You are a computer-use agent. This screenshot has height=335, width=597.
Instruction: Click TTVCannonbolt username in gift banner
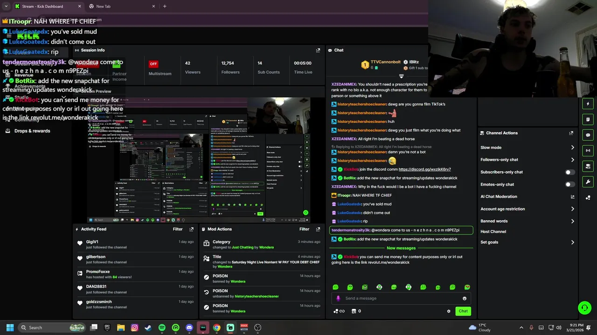(x=385, y=62)
